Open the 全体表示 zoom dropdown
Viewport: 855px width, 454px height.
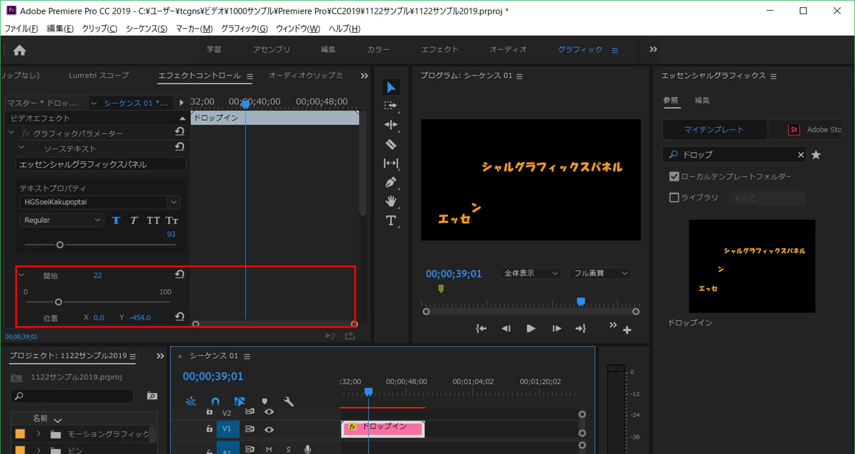coord(530,273)
